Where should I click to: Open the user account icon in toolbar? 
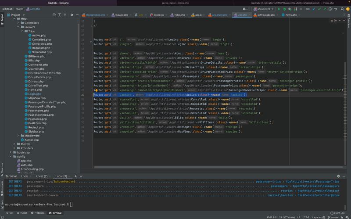(x=245, y=9)
